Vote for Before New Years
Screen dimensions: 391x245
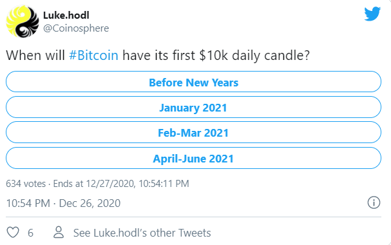[193, 82]
